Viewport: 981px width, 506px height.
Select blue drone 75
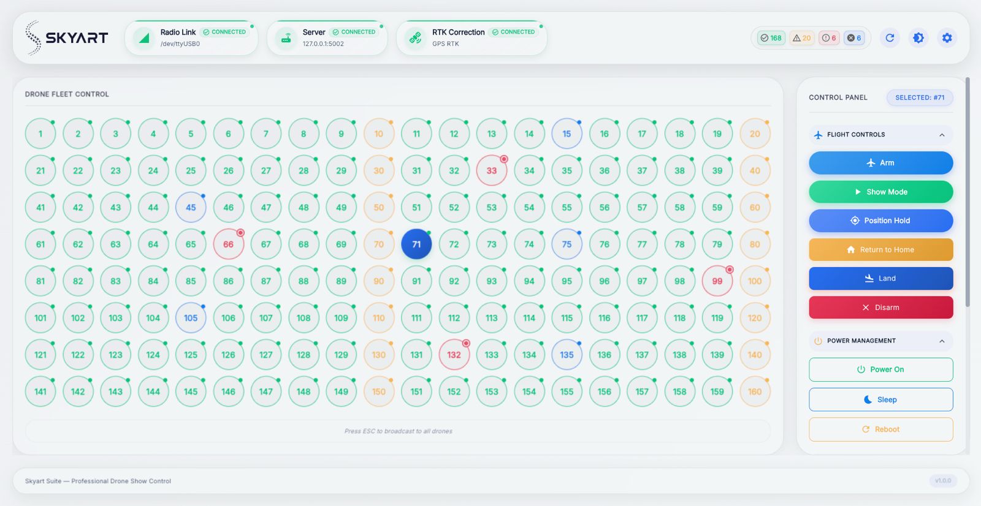tap(567, 244)
